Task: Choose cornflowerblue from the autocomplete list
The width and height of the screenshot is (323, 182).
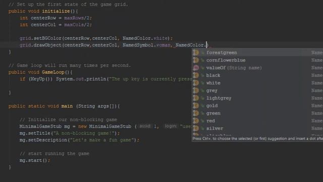Action: pos(257,60)
